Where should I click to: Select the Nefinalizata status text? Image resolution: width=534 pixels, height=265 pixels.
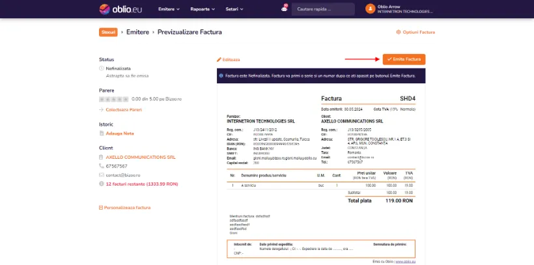point(118,68)
